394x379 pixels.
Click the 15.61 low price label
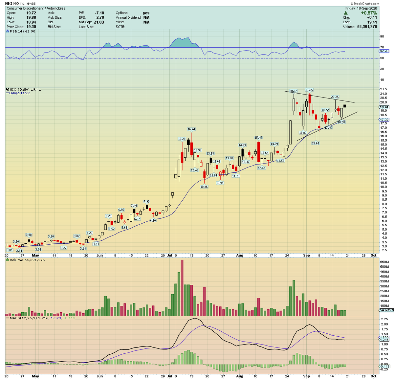[316, 143]
